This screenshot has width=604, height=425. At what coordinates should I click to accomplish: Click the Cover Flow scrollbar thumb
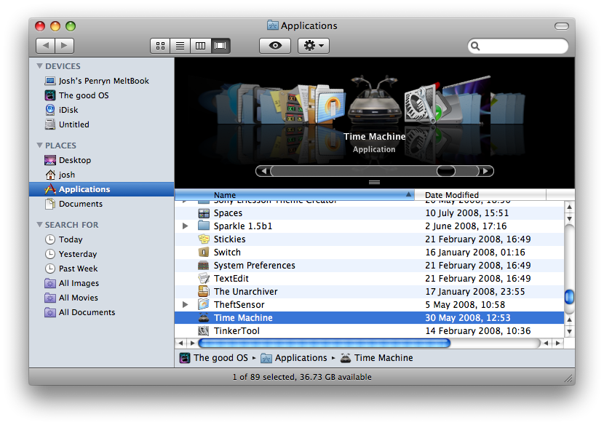[x=445, y=171]
